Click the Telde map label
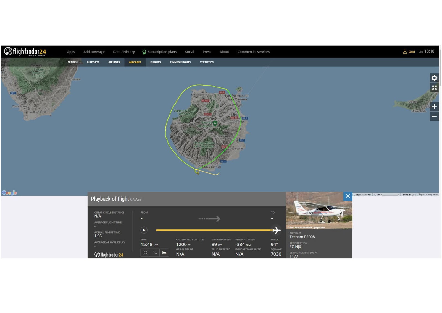 (240, 122)
